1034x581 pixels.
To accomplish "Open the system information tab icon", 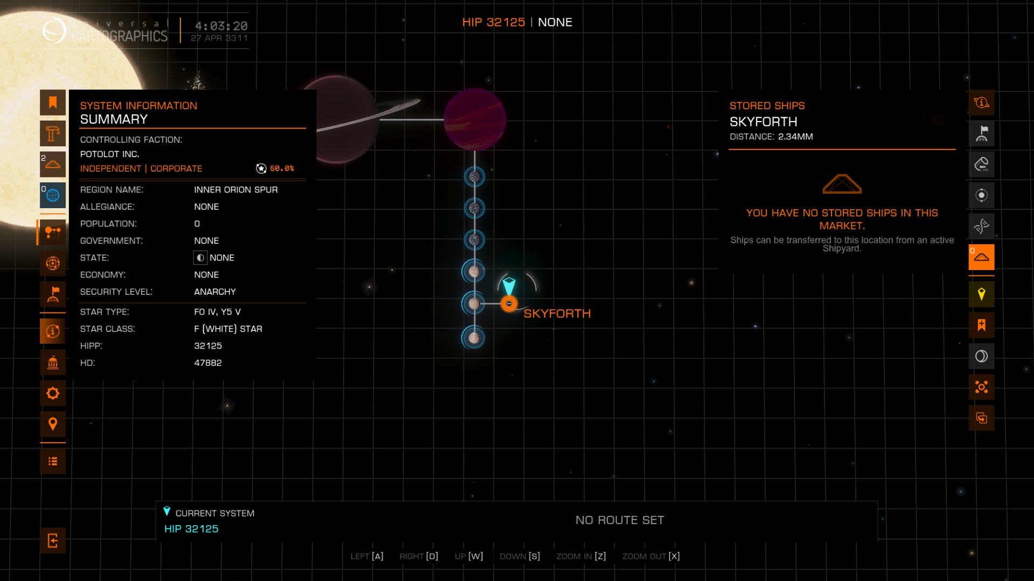I will click(53, 331).
